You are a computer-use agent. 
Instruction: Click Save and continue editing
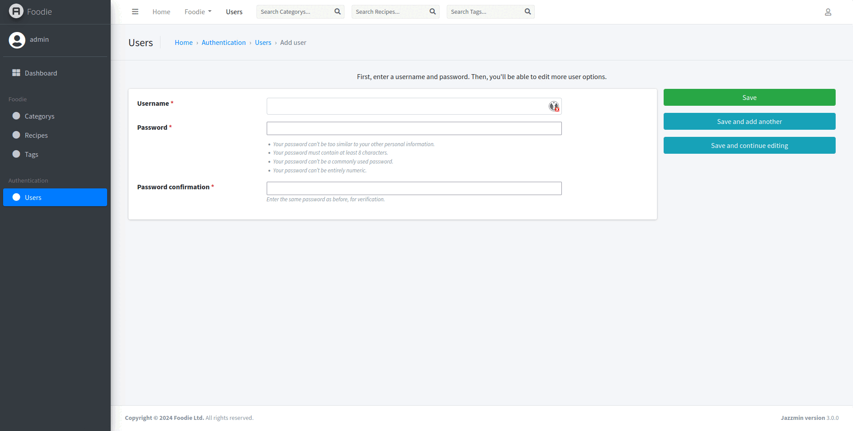(749, 145)
